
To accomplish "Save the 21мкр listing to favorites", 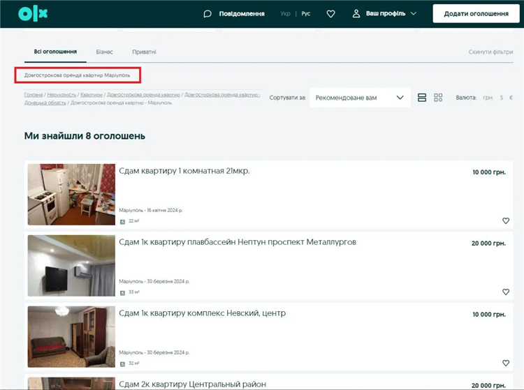I will pos(506,220).
